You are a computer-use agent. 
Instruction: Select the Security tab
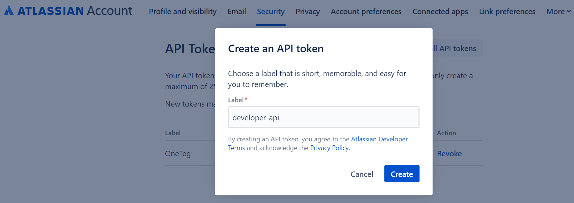[271, 12]
